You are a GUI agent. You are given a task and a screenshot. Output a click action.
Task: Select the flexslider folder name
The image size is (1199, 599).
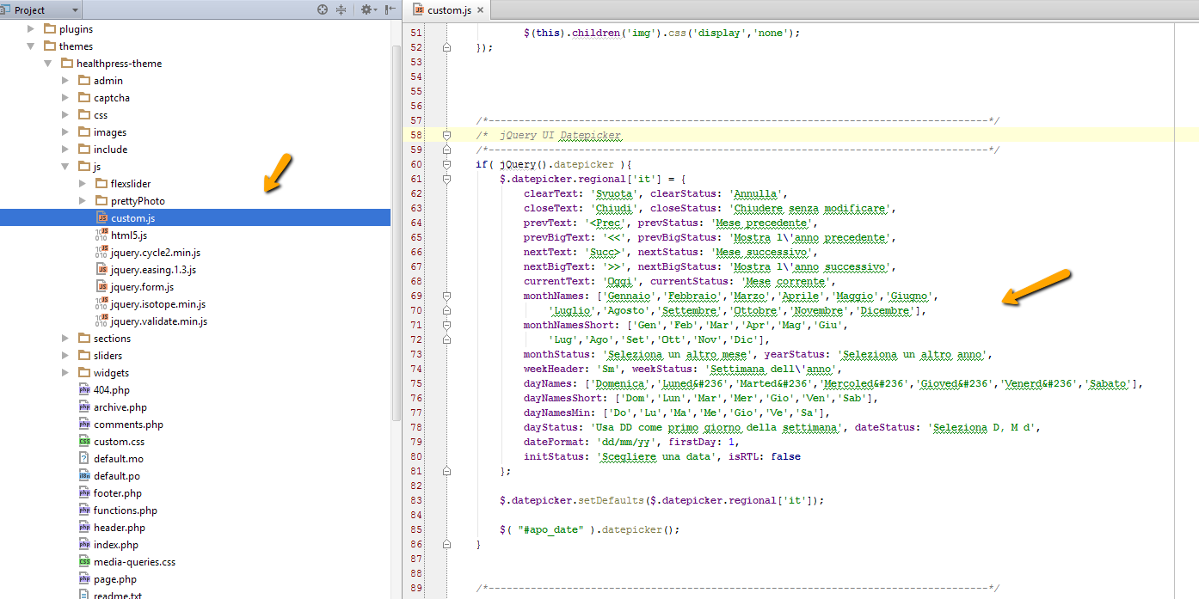131,184
